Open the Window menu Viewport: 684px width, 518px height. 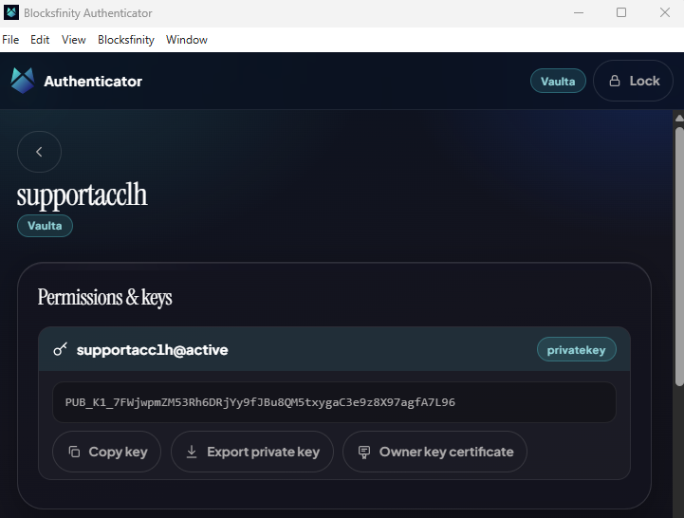[187, 40]
